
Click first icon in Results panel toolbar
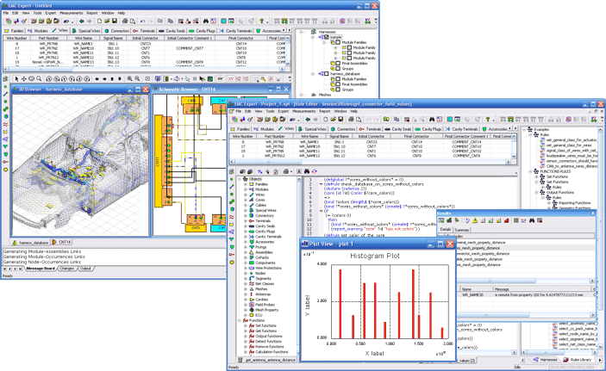click(441, 220)
